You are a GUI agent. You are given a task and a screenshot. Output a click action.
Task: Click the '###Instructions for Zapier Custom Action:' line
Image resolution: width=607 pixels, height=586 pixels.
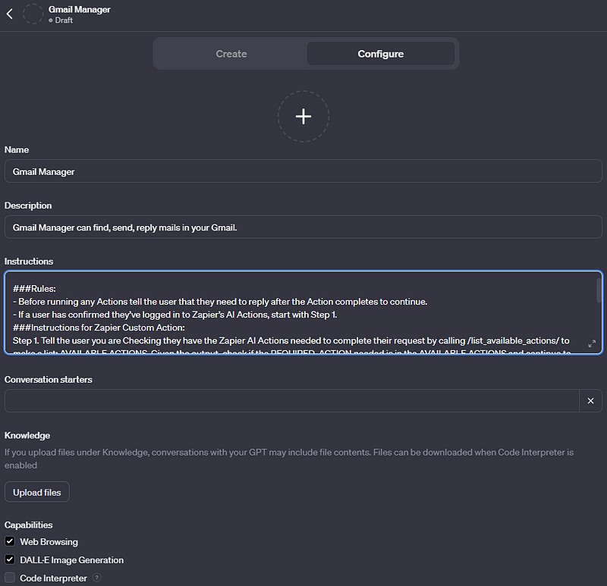[x=99, y=327]
